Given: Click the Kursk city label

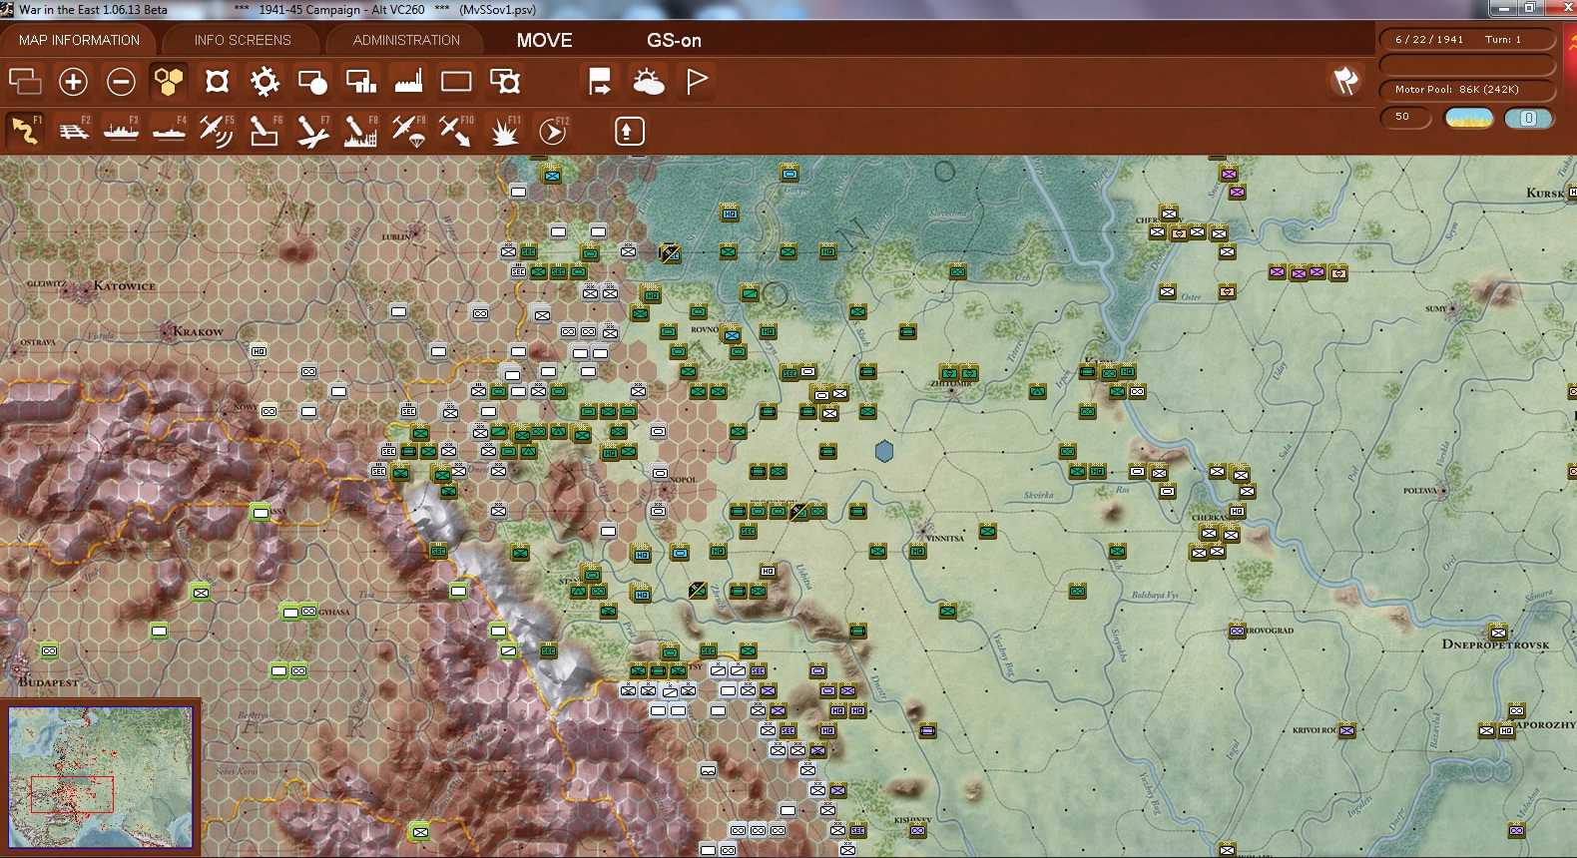Looking at the screenshot, I should click(x=1546, y=193).
